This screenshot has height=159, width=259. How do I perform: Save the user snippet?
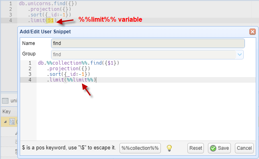point(219,148)
